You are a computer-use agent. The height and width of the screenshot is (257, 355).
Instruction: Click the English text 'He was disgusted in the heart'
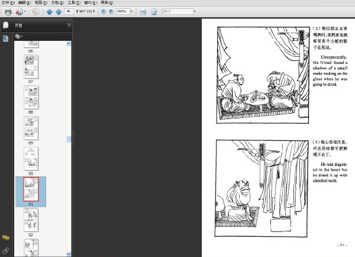330,172
